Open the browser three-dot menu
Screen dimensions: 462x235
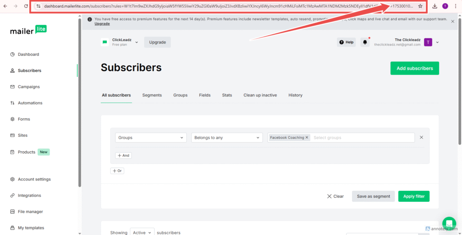click(456, 6)
